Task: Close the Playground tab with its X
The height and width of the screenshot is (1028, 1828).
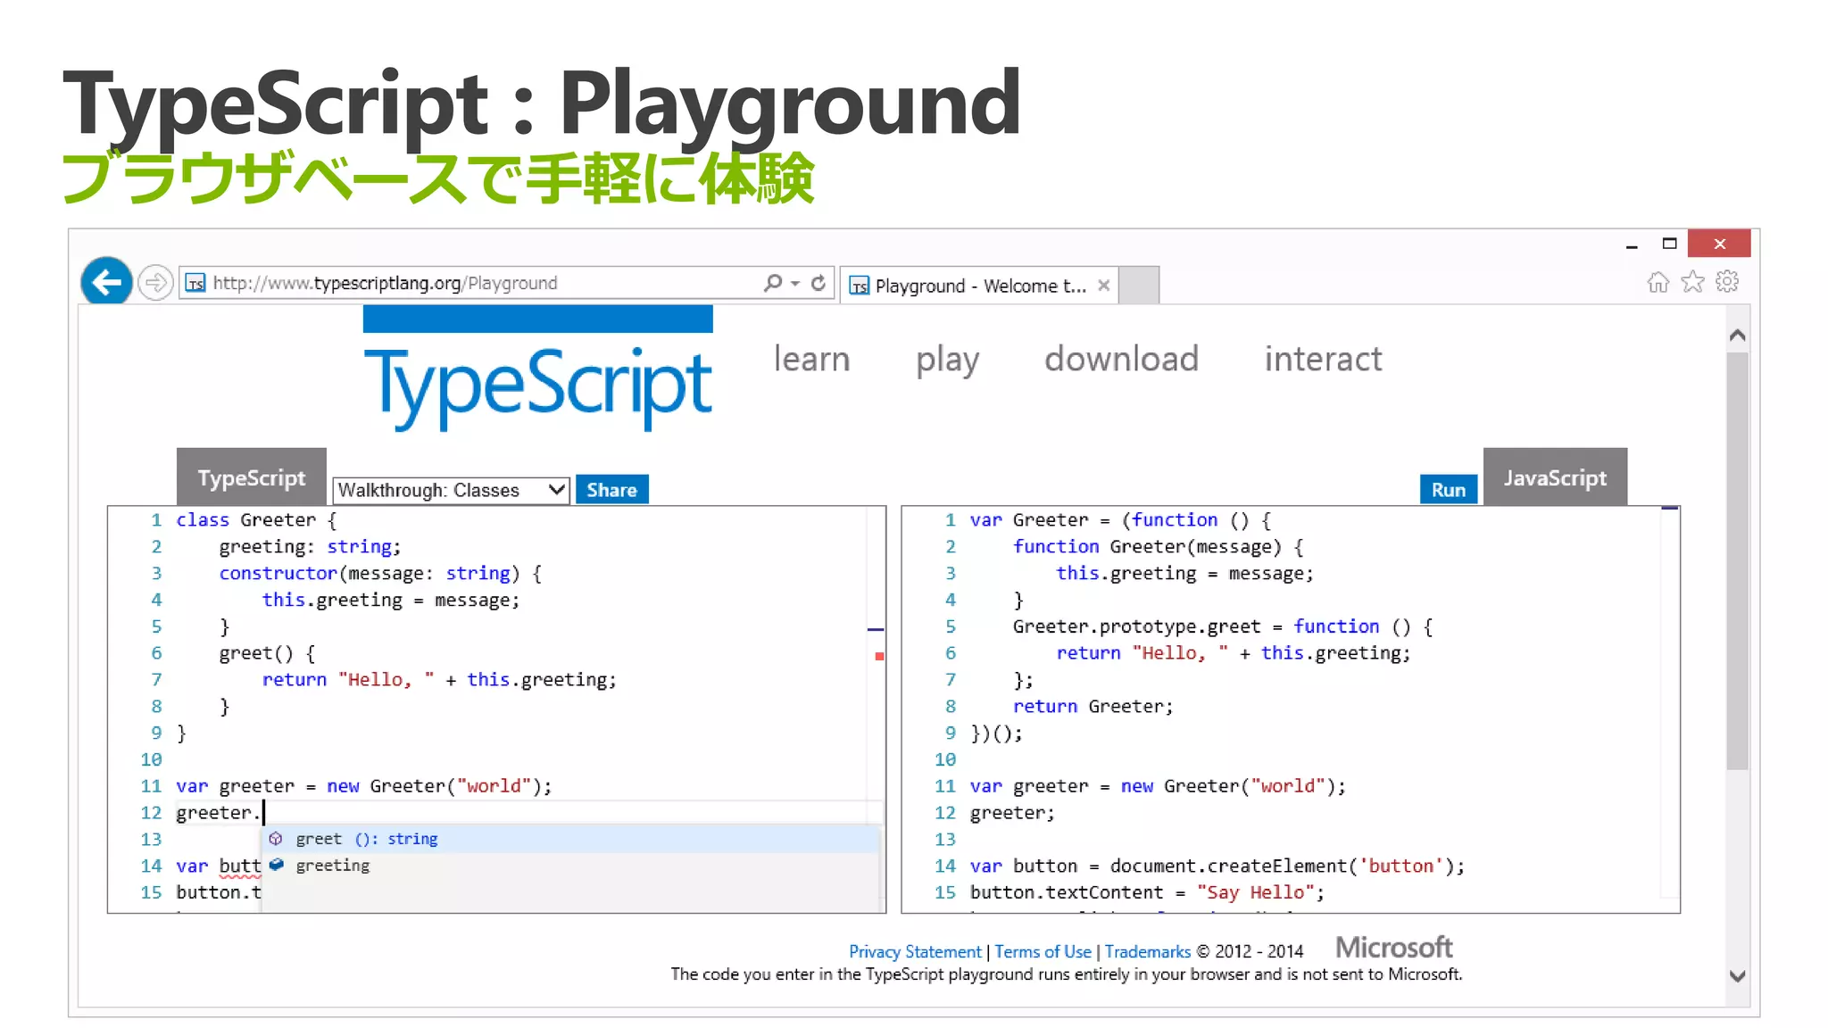Action: (1104, 286)
